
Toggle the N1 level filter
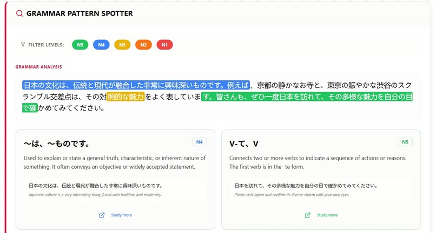[x=164, y=45]
